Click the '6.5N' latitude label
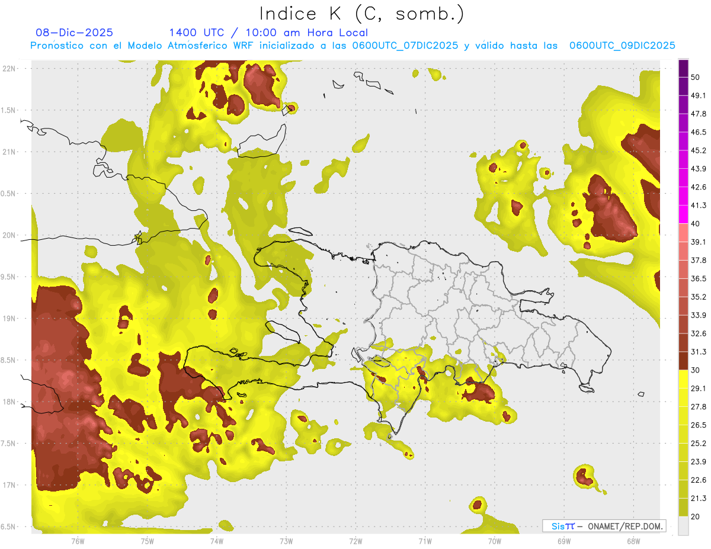 point(9,526)
